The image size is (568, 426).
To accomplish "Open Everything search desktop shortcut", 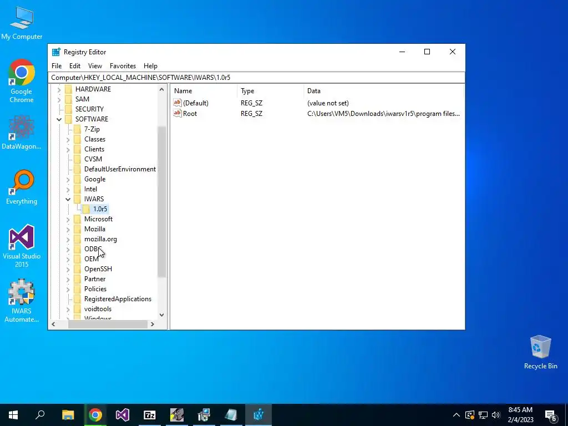I will [x=22, y=187].
